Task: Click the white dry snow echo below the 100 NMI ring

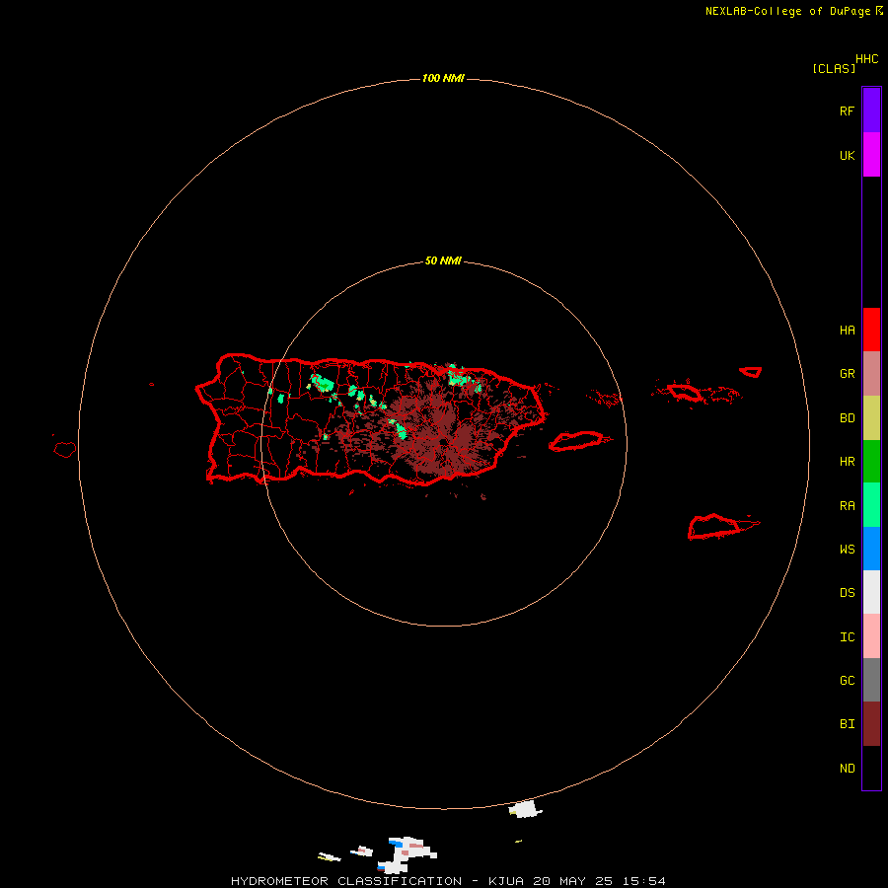Action: pos(526,809)
